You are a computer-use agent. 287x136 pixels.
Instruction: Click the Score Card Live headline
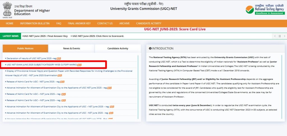pyautogui.click(x=175, y=29)
